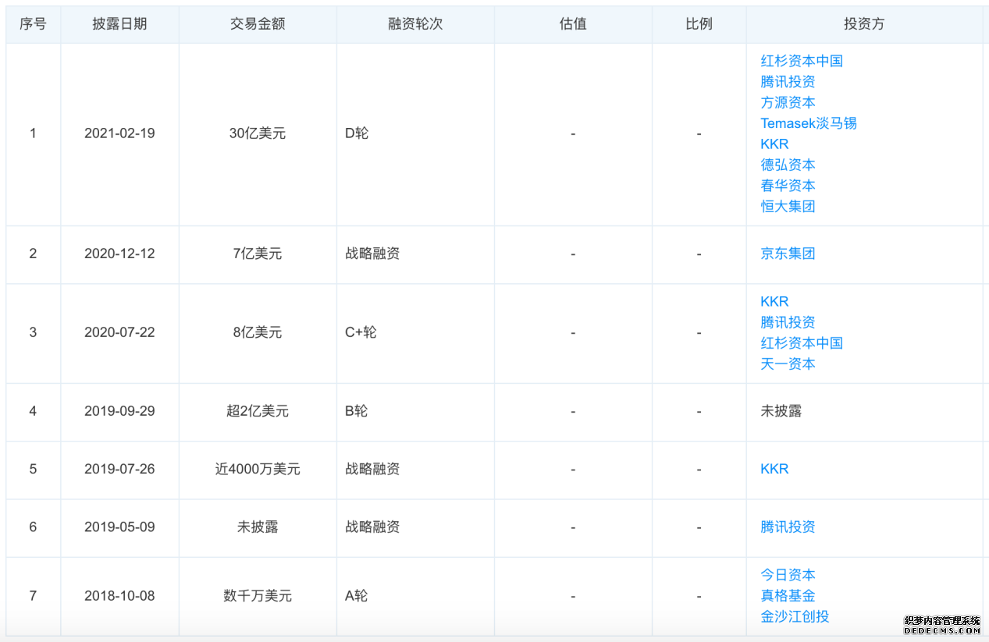
Task: Click KKR link in the C+轮 row
Action: tap(774, 302)
